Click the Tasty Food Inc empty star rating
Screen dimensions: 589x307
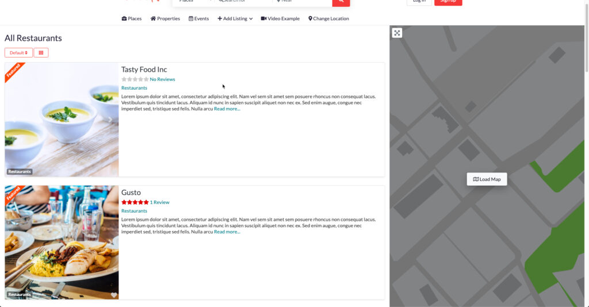click(135, 79)
